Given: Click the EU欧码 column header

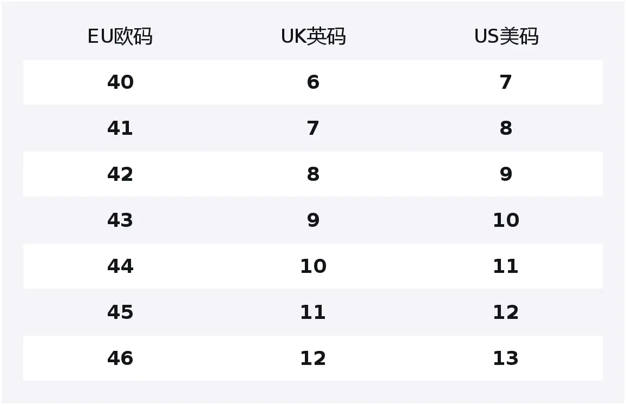Looking at the screenshot, I should coord(120,36).
